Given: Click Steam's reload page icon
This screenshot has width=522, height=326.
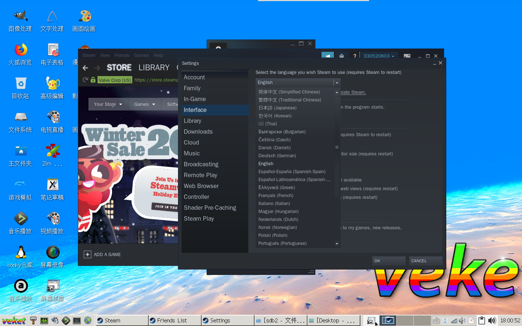Looking at the screenshot, I should point(85,80).
